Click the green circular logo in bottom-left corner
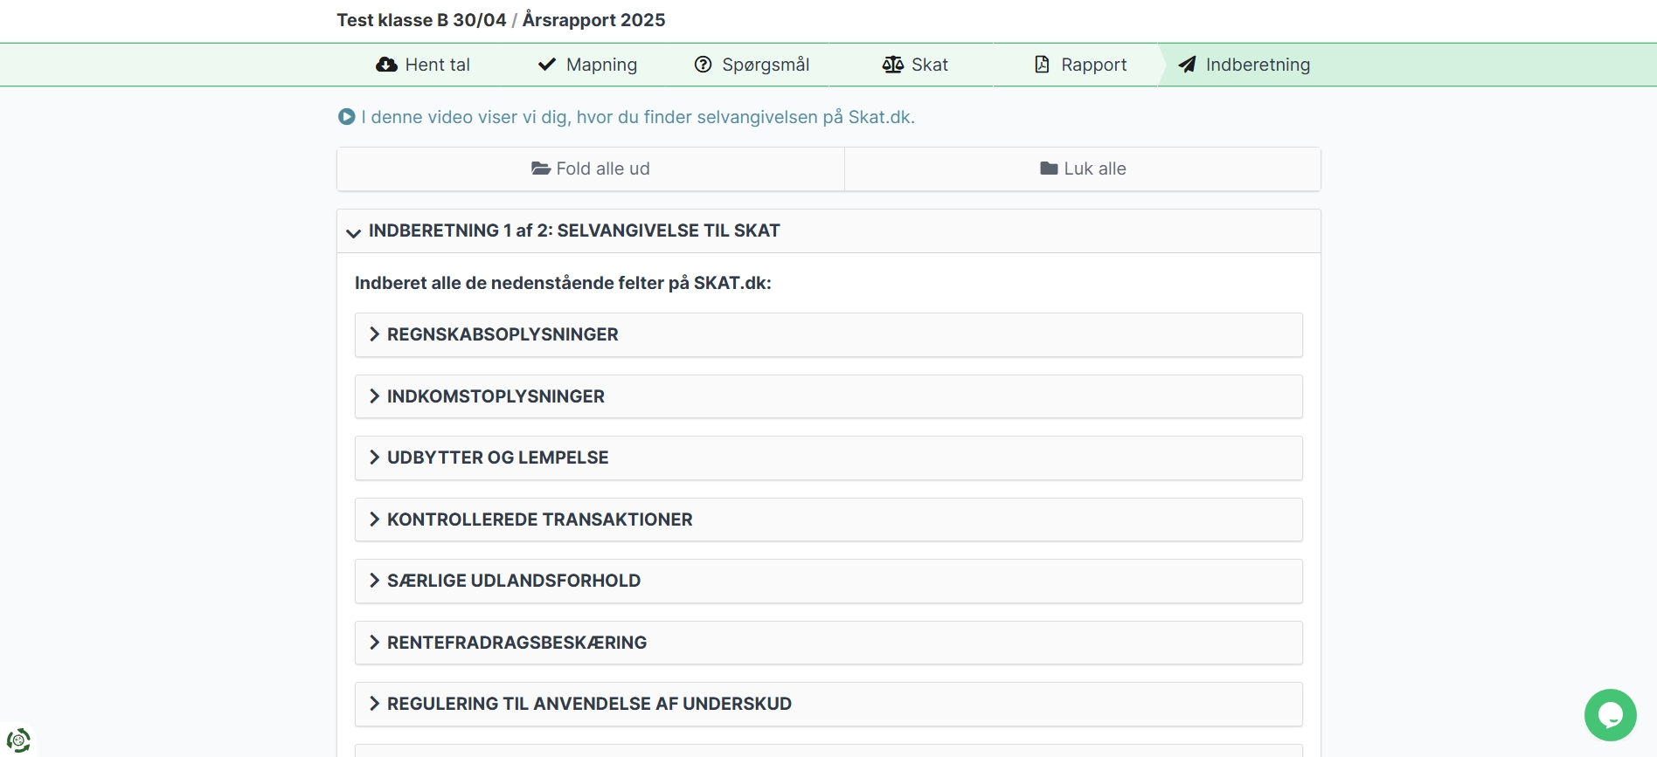 click(18, 740)
